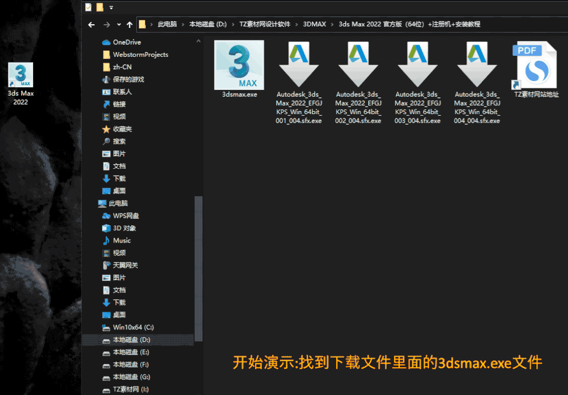
Task: Click the Properties icon on Quick Access Toolbar
Action: pos(88,7)
